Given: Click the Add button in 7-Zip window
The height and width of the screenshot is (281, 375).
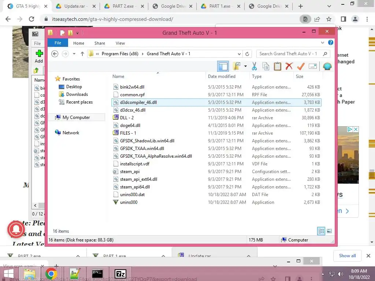Looking at the screenshot, I should pyautogui.click(x=39, y=56).
